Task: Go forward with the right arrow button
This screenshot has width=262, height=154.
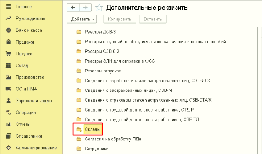Action: 85,7
